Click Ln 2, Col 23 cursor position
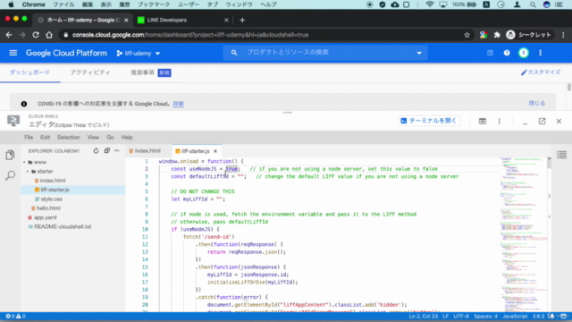The image size is (572, 322). tap(423, 316)
